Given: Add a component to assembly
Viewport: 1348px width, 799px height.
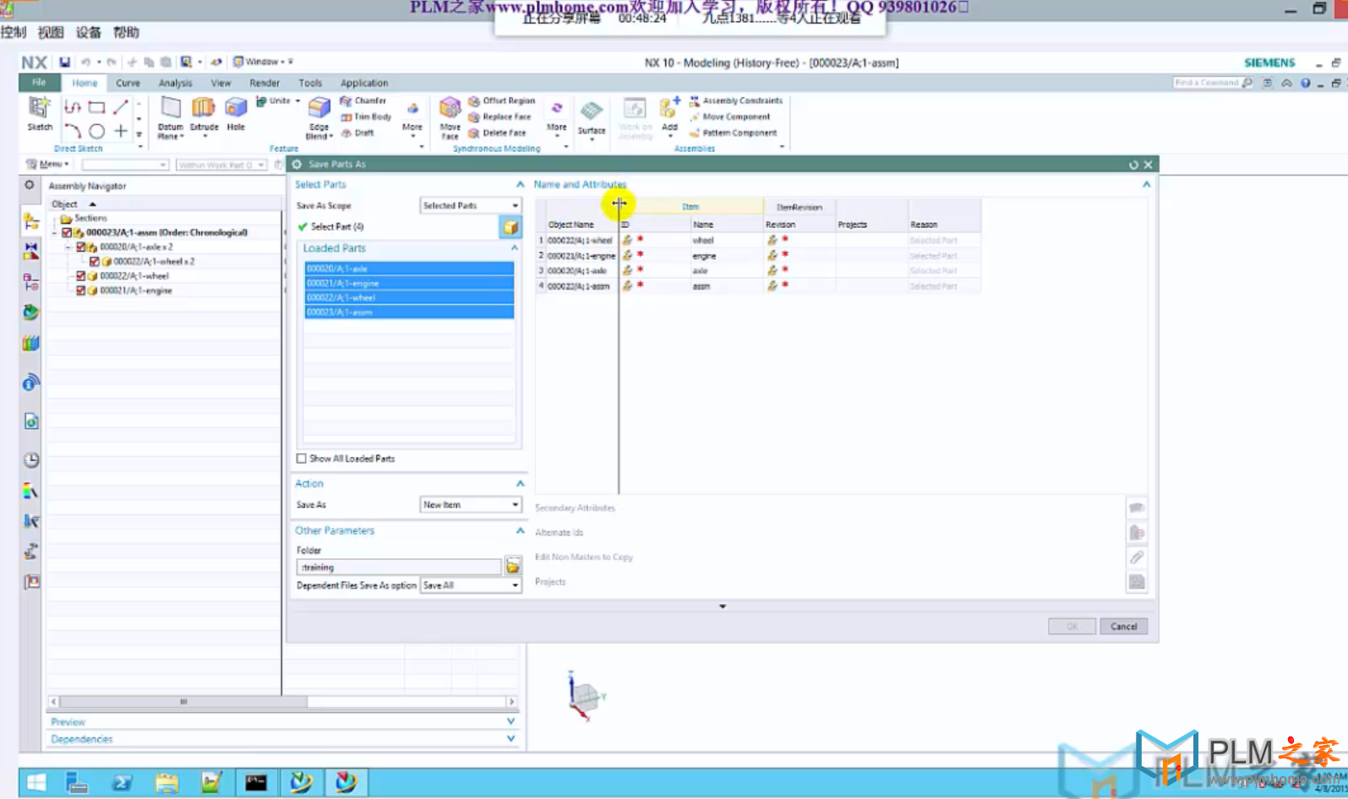Looking at the screenshot, I should coord(669,114).
